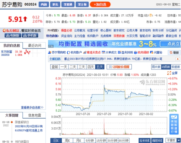The image size is (181, 143).
Task: Open the 不复权 dropdown
Action: click(173, 140)
